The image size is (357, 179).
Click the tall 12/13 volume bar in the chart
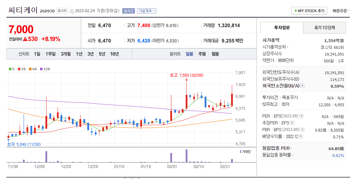[46, 157]
